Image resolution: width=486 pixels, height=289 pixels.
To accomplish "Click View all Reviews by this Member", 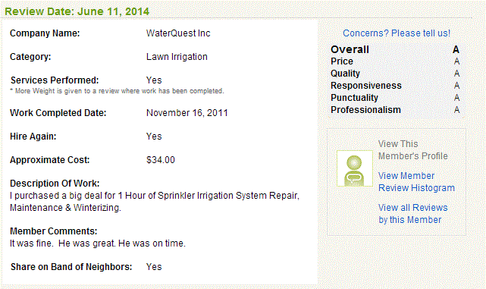I will click(x=413, y=214).
